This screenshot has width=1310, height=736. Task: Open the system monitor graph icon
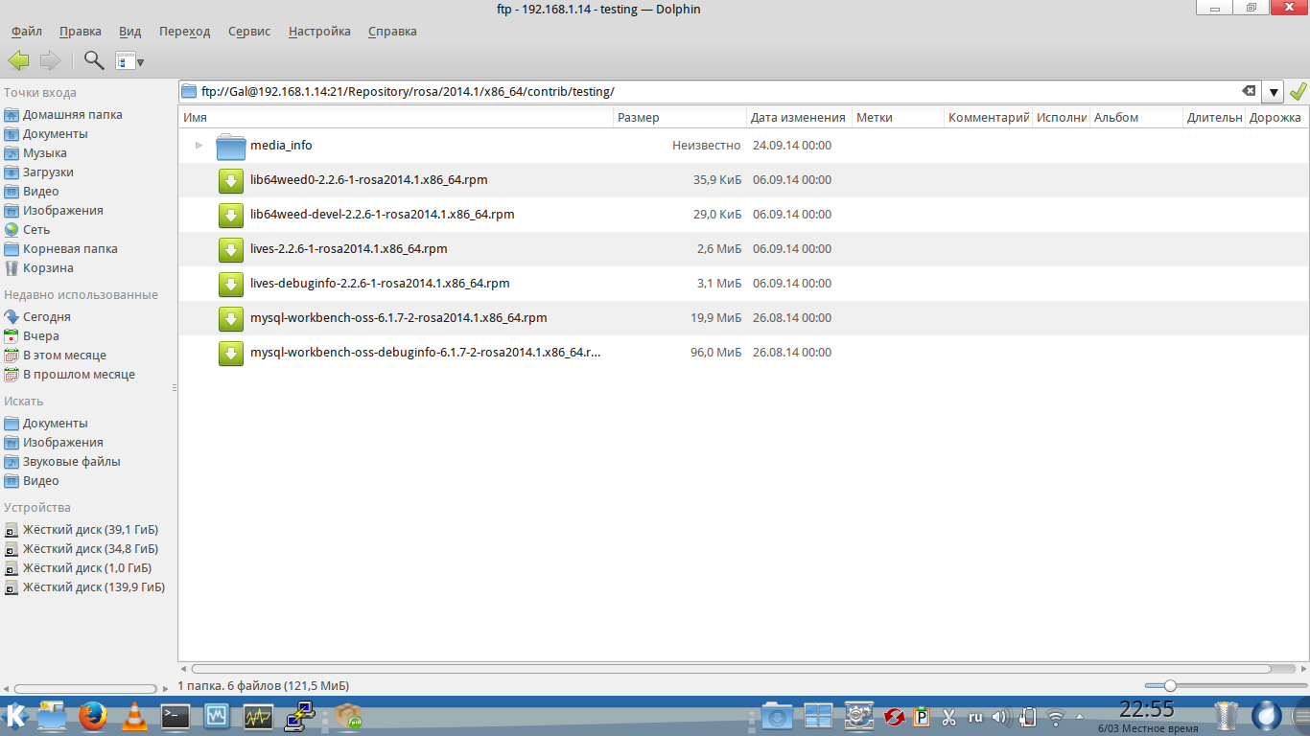click(x=259, y=716)
